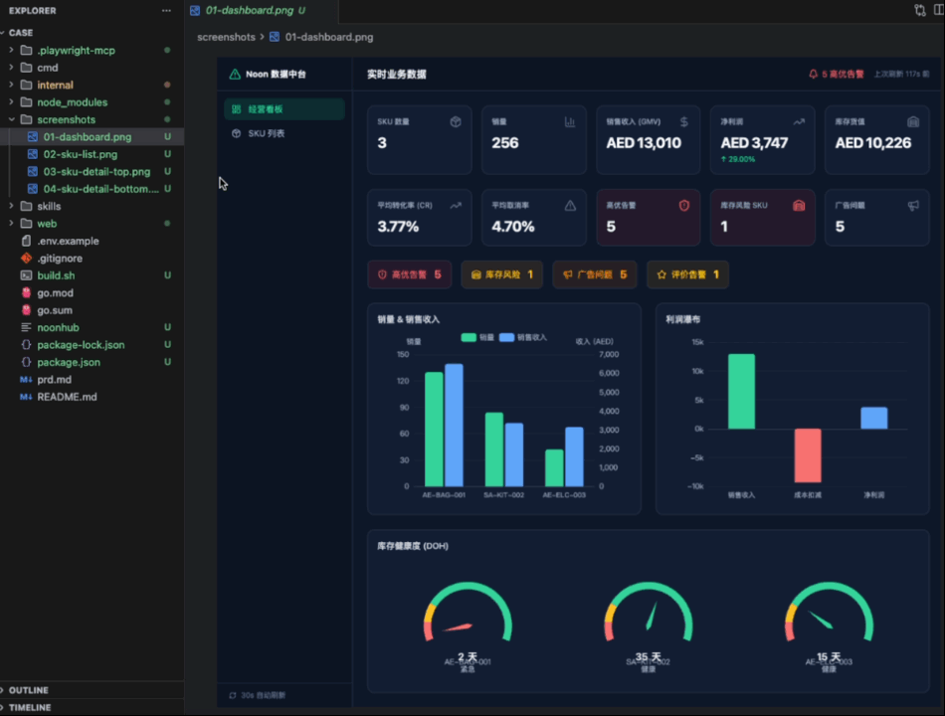Click the 库存风险 1 filter button
This screenshot has width=945, height=716.
502,274
